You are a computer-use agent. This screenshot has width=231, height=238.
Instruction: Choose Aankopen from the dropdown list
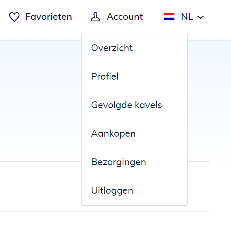[x=134, y=133]
